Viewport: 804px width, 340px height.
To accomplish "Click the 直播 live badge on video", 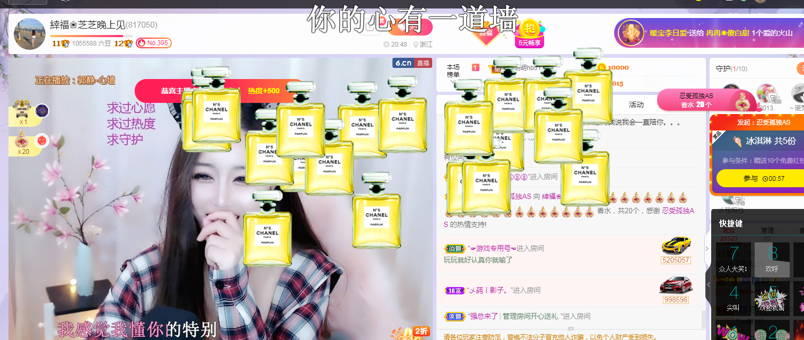I will (x=423, y=63).
